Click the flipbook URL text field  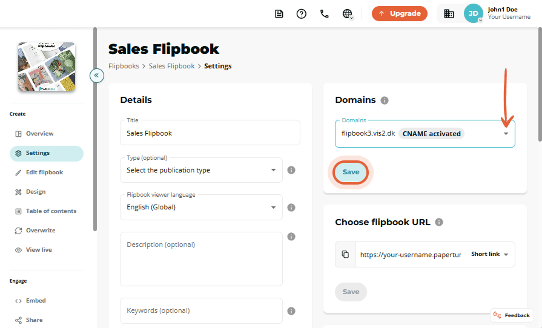[x=411, y=255]
